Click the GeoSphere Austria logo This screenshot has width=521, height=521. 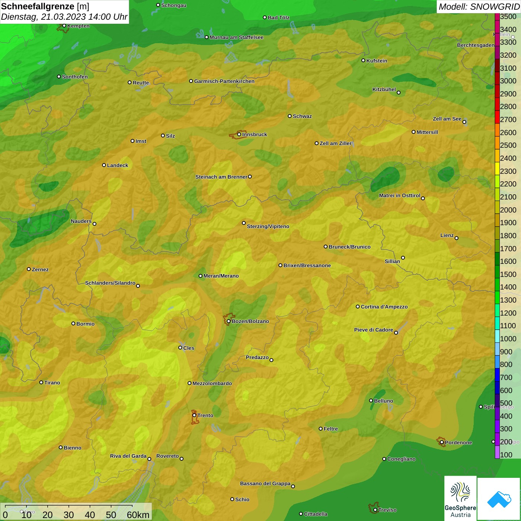tap(460, 498)
